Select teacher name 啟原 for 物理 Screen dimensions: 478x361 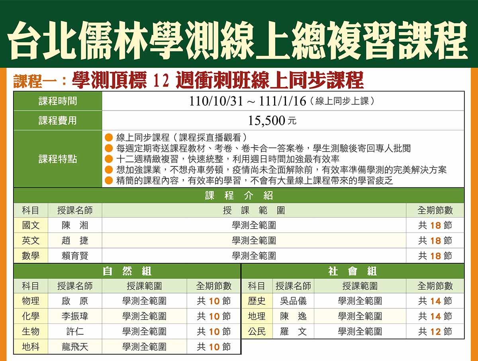click(x=75, y=301)
